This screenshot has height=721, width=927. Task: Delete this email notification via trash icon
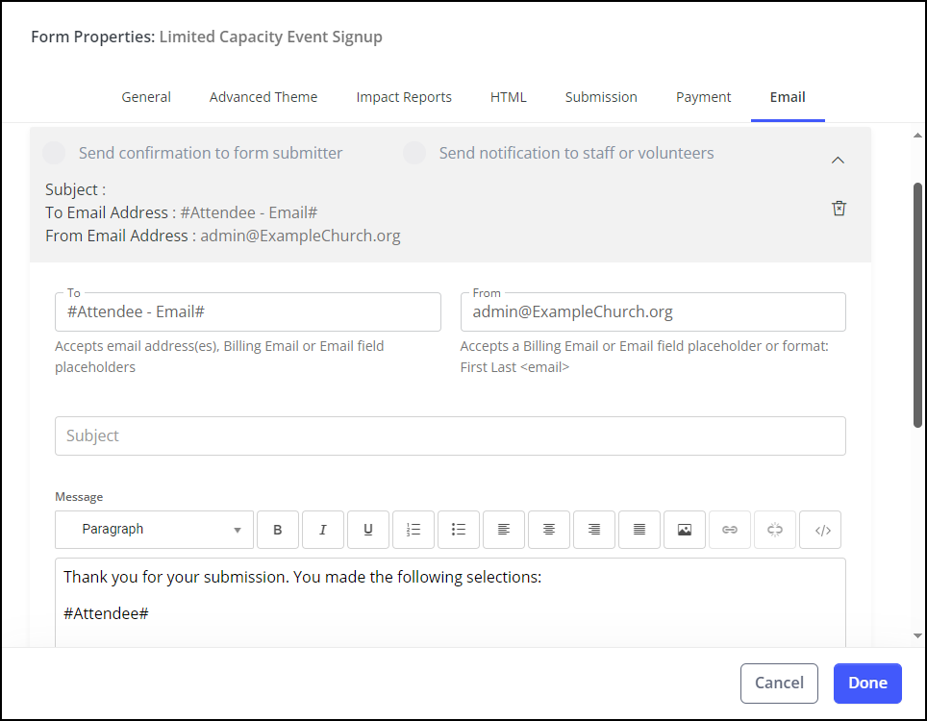point(839,207)
